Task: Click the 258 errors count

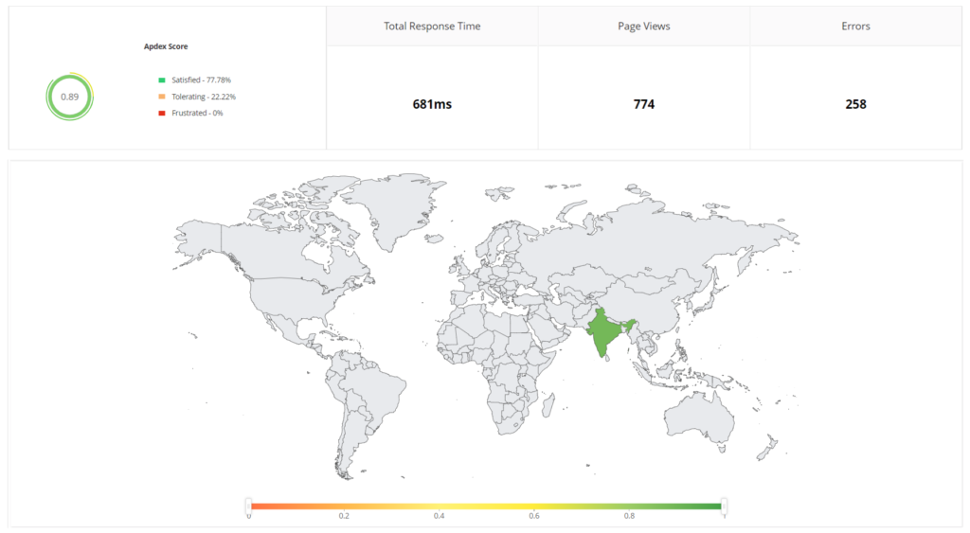Action: click(855, 104)
